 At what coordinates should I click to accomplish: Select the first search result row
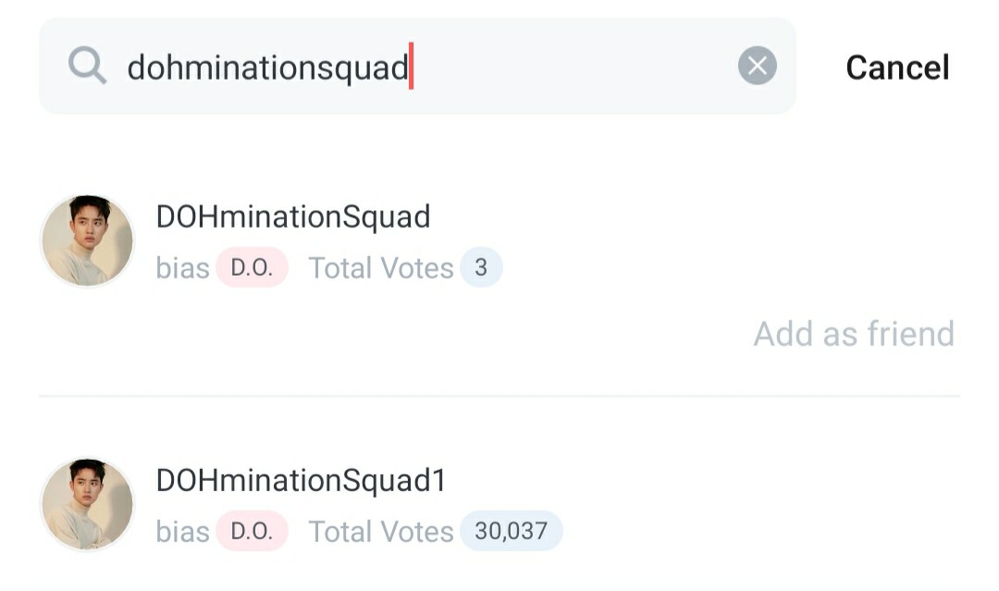pyautogui.click(x=499, y=274)
